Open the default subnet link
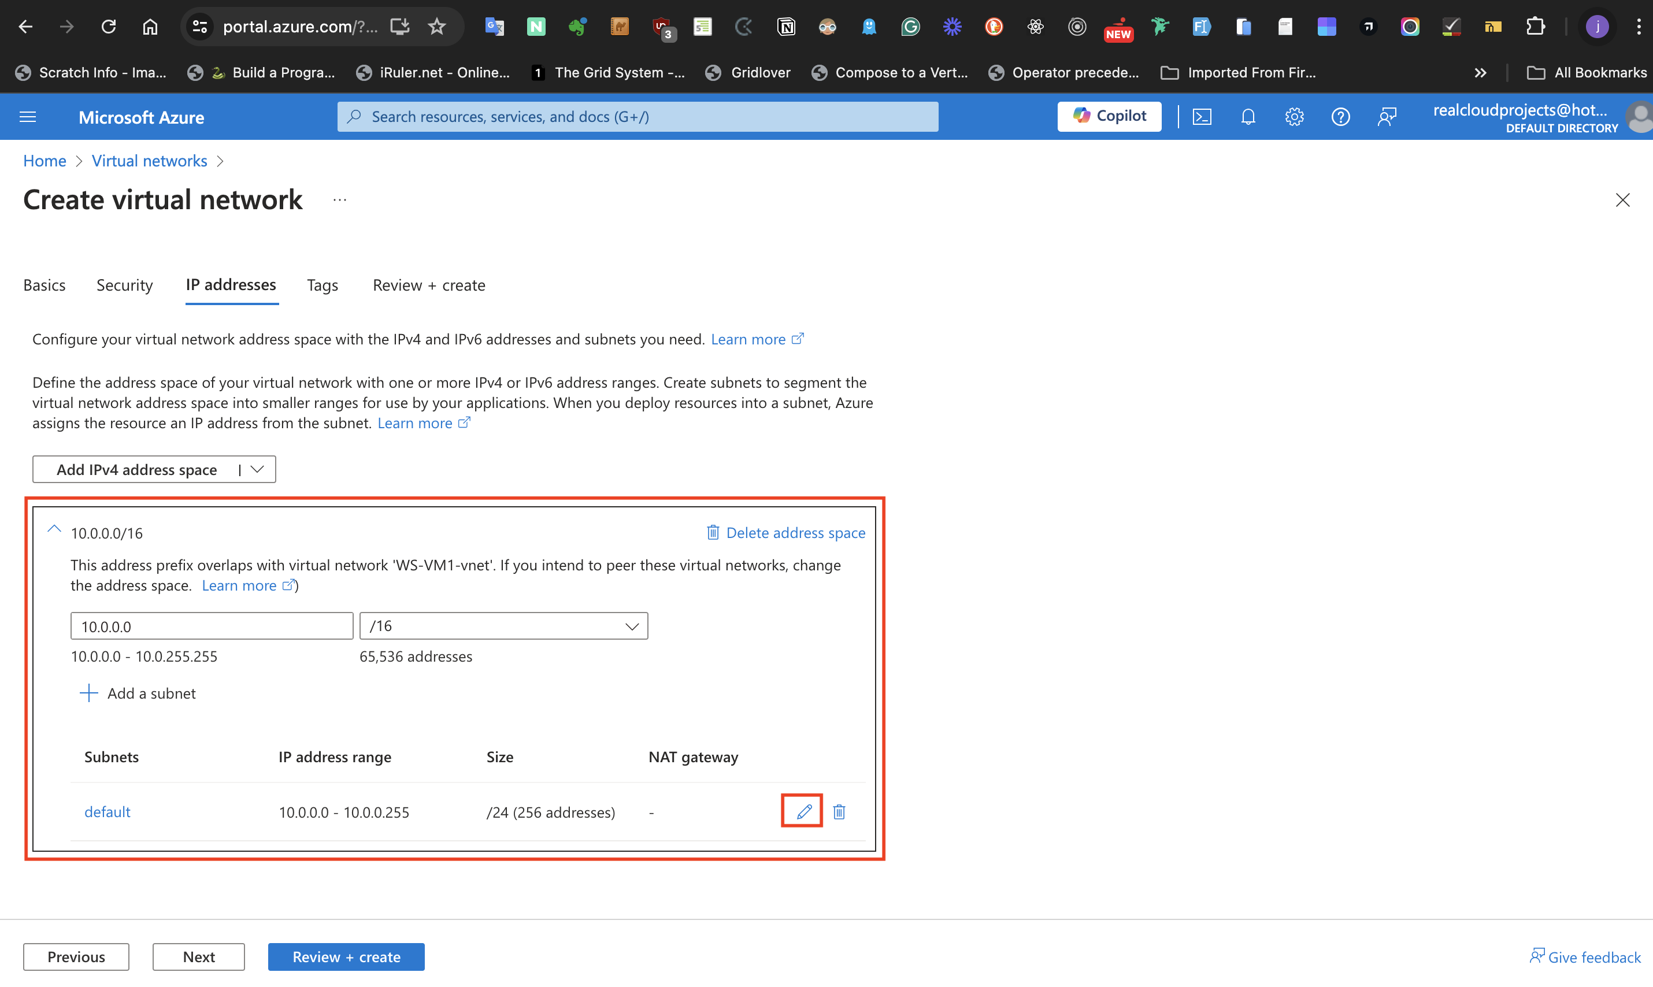This screenshot has height=987, width=1653. pos(107,811)
